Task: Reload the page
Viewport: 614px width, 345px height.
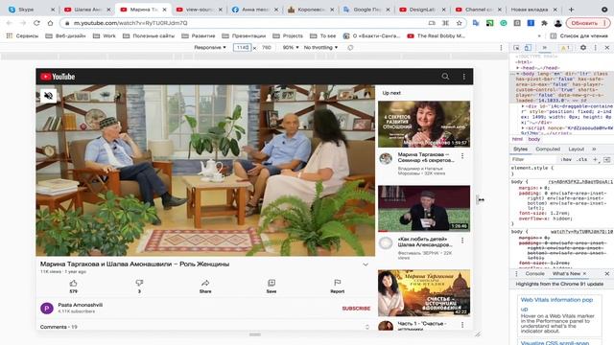Action: [x=36, y=23]
